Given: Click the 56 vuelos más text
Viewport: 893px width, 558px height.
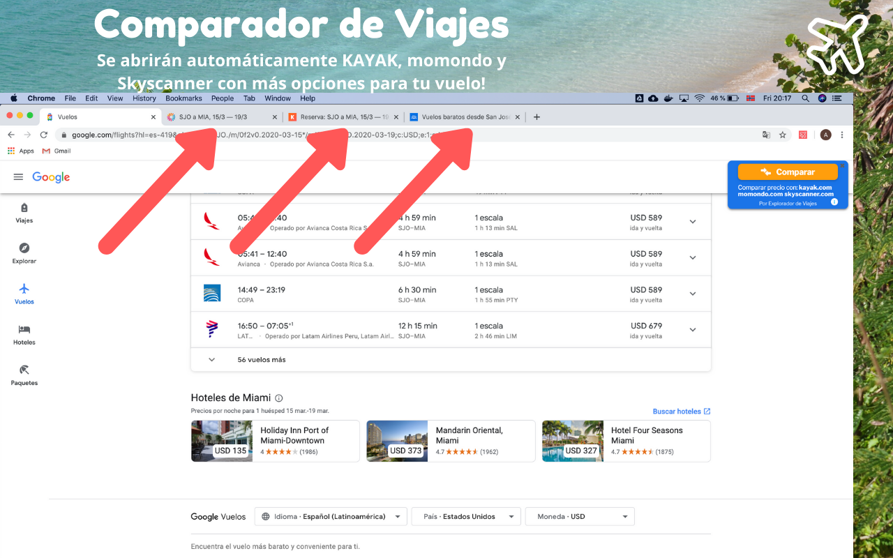Looking at the screenshot, I should (x=262, y=360).
